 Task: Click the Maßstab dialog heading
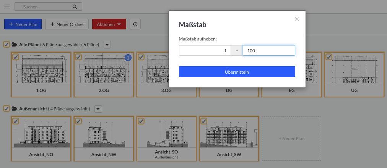click(192, 25)
